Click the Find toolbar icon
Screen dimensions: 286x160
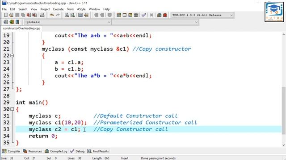(67, 15)
